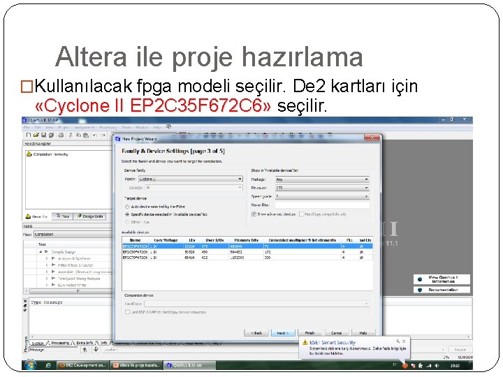
Task: Switch to DE2 Development taskbar window
Action: pyautogui.click(x=82, y=365)
